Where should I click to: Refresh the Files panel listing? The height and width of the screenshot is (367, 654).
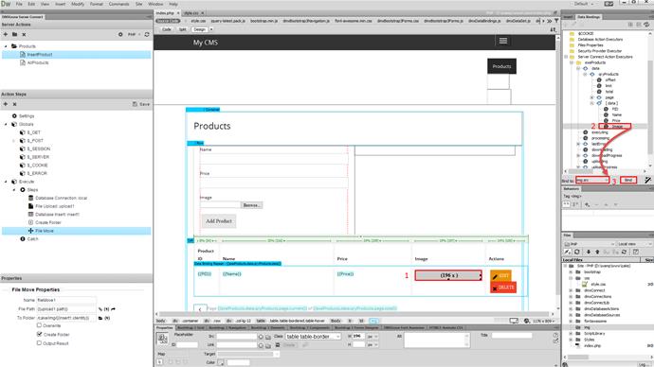(x=577, y=252)
